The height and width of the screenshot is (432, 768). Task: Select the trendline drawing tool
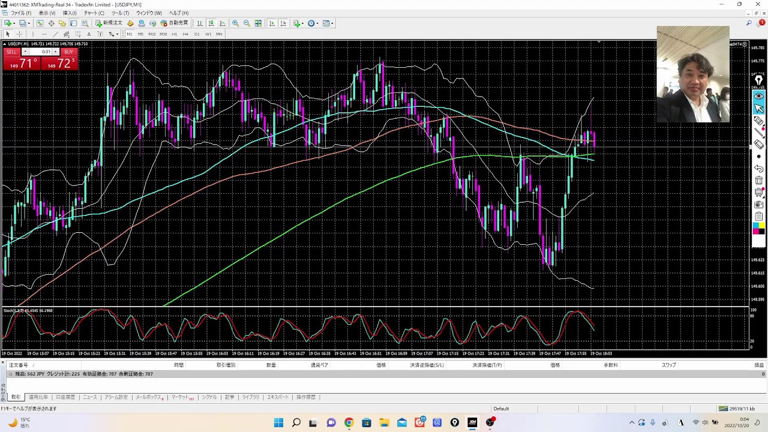pyautogui.click(x=55, y=34)
